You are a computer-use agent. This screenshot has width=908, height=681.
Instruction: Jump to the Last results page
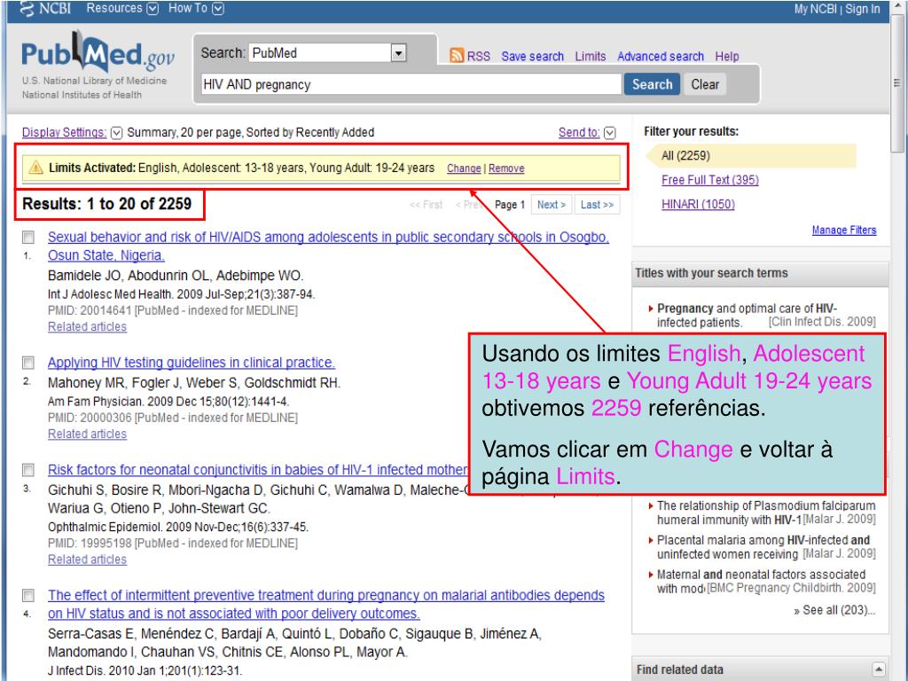point(597,205)
